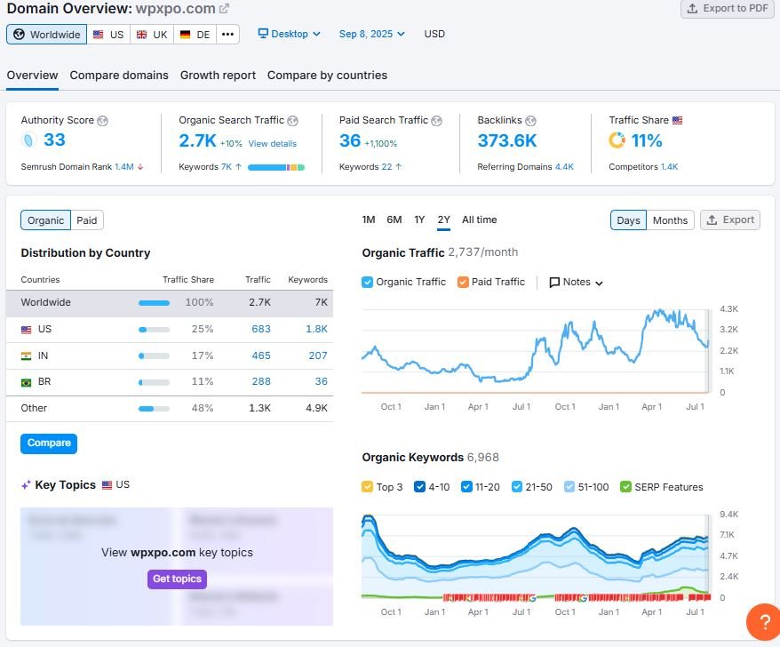Open the orange help question mark button
Screen dimensions: 780x647
[x=761, y=622]
